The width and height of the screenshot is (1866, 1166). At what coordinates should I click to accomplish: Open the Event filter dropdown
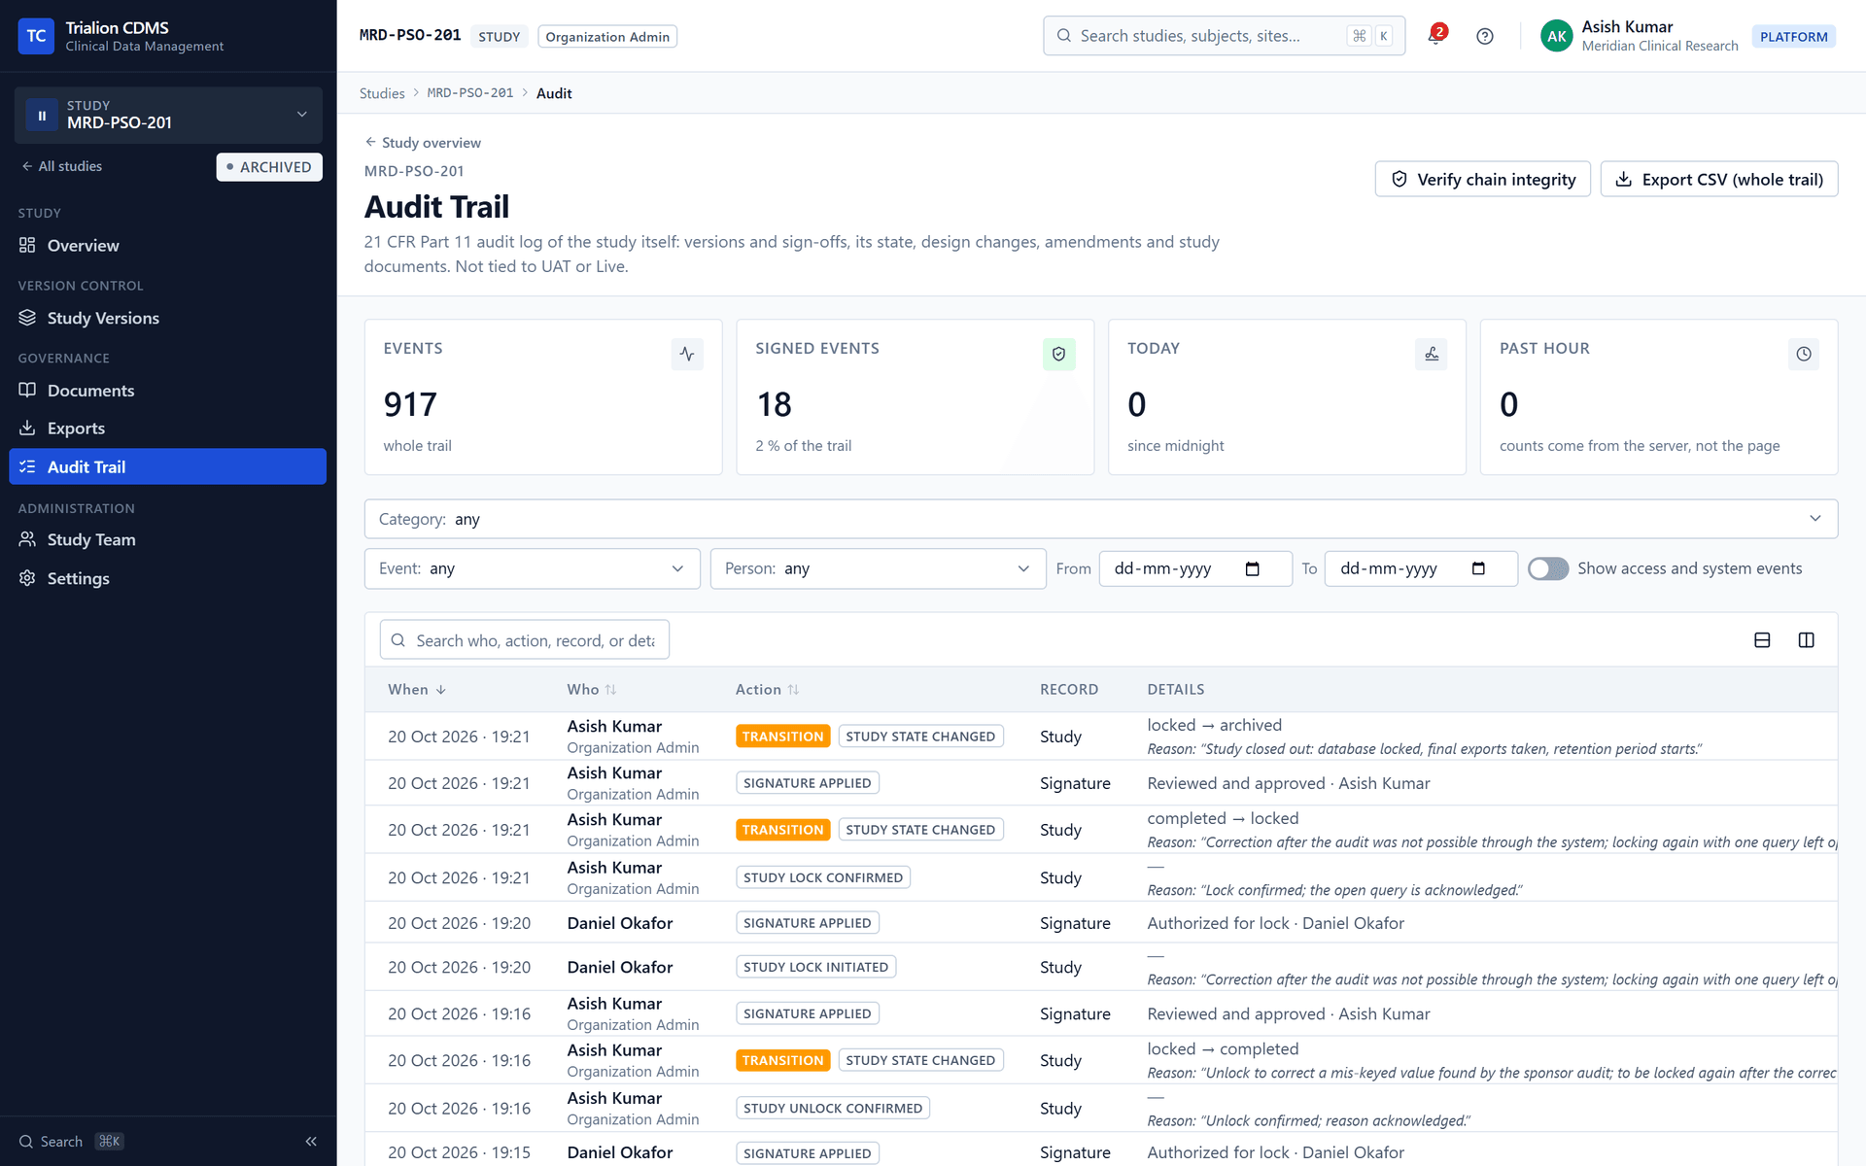[x=532, y=568]
